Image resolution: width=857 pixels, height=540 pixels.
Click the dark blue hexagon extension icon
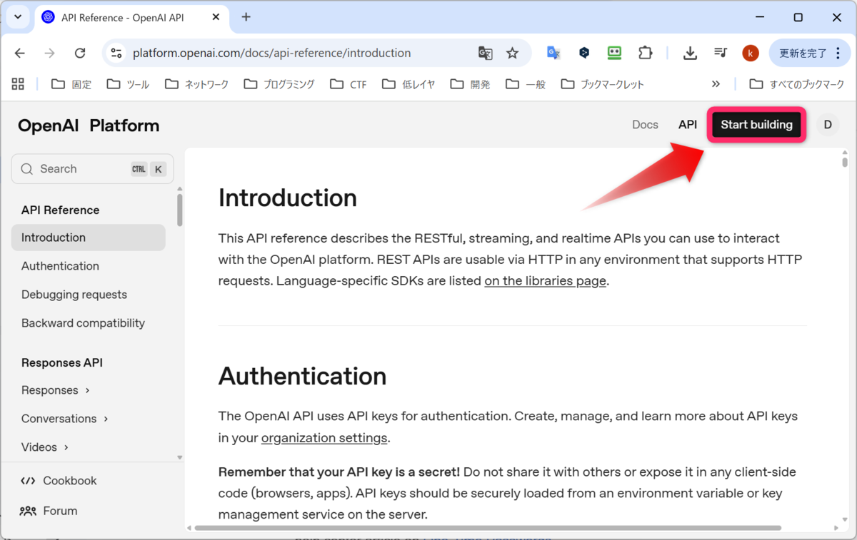pyautogui.click(x=584, y=53)
